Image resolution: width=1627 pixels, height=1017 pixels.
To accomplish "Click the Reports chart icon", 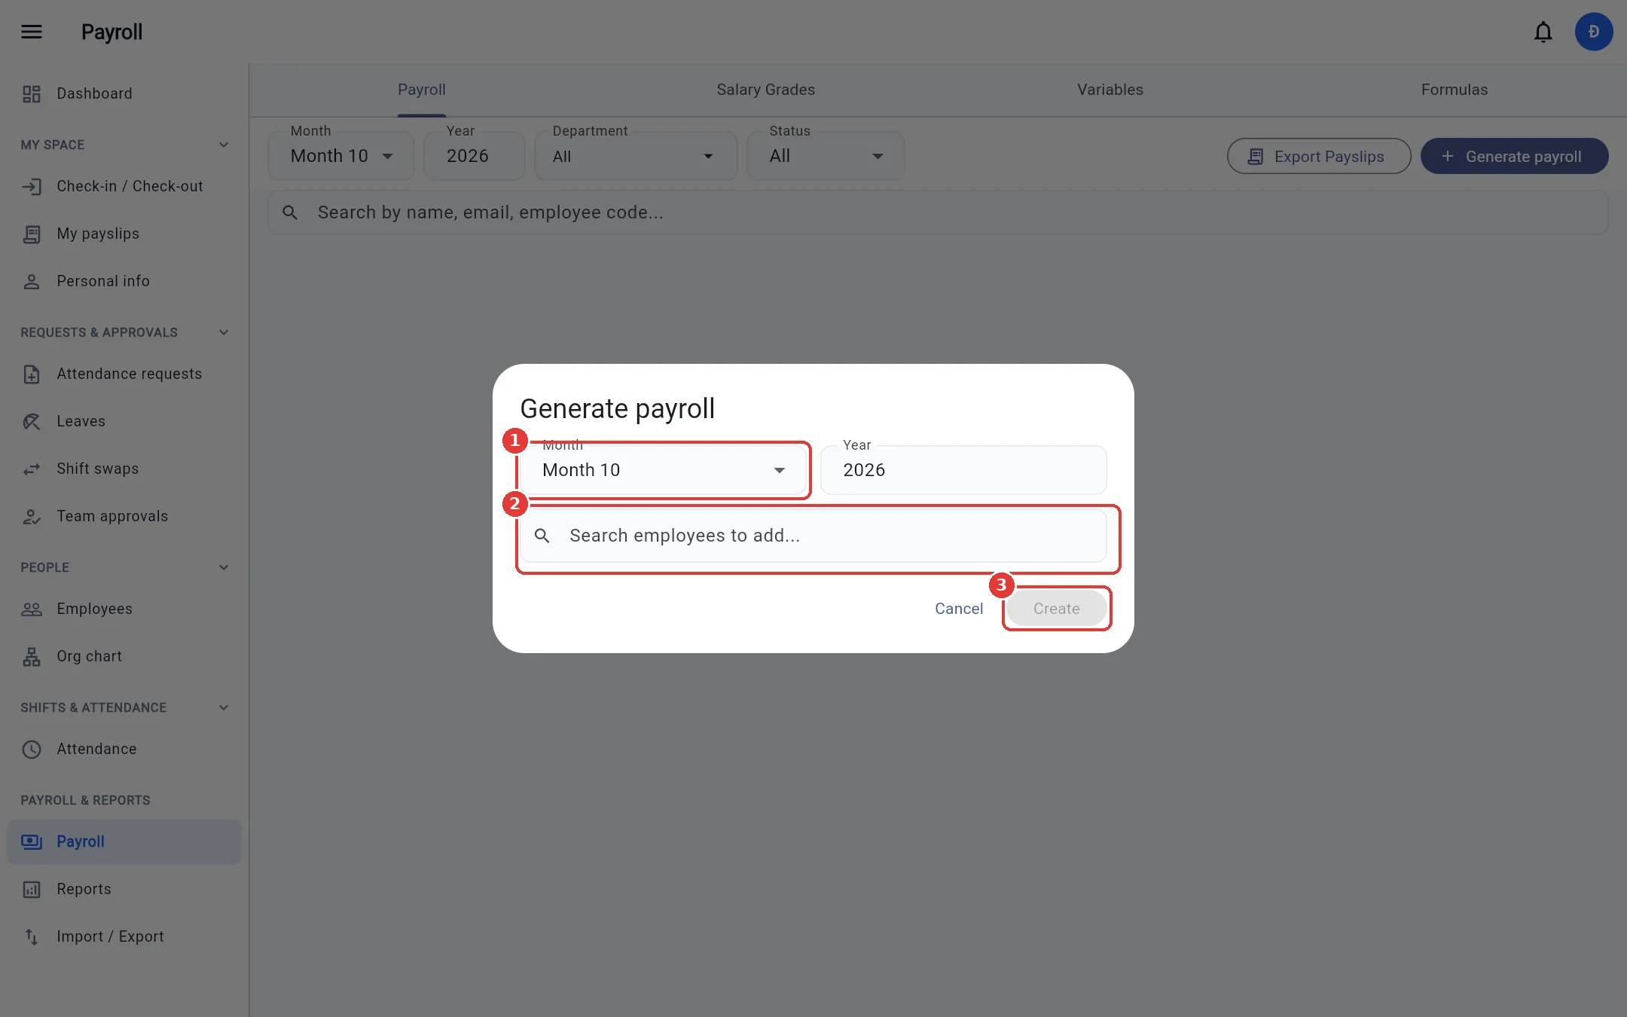I will pos(32,889).
